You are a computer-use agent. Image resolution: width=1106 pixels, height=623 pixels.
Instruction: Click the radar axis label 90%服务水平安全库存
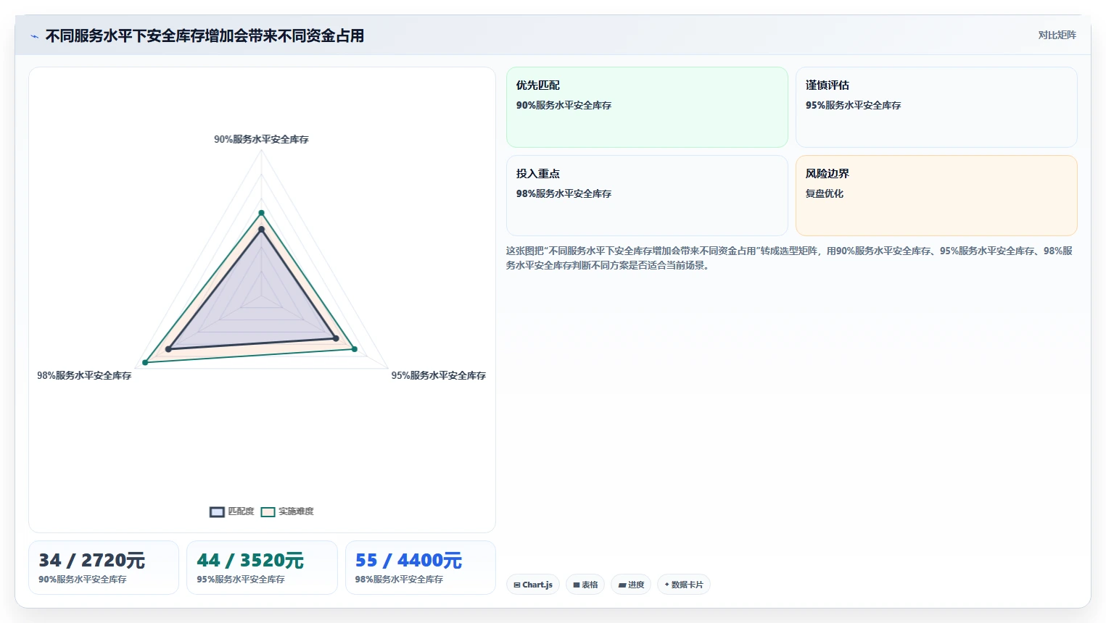(x=261, y=139)
